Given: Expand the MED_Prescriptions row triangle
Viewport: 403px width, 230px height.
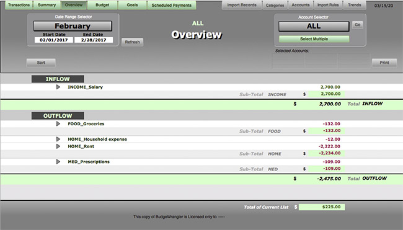Looking at the screenshot, I should (x=58, y=162).
